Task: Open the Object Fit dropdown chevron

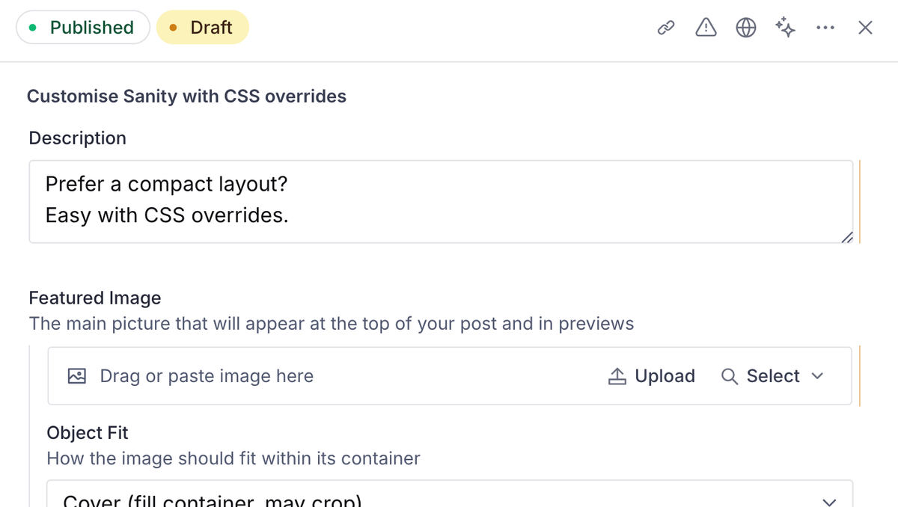Action: pyautogui.click(x=828, y=500)
